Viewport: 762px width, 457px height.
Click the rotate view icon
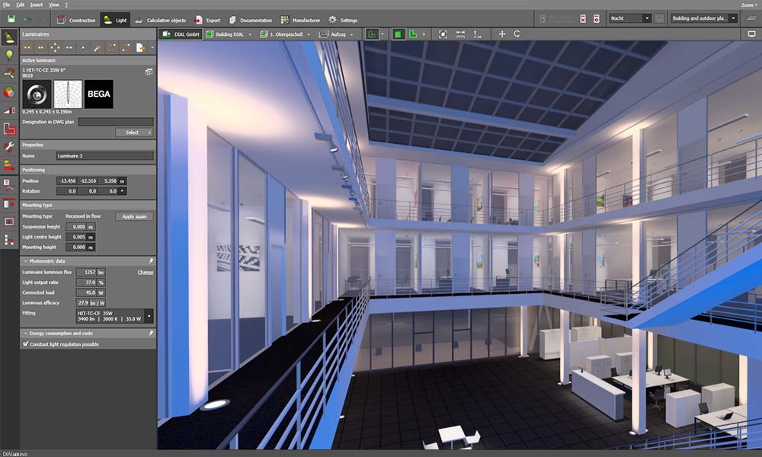tap(517, 34)
